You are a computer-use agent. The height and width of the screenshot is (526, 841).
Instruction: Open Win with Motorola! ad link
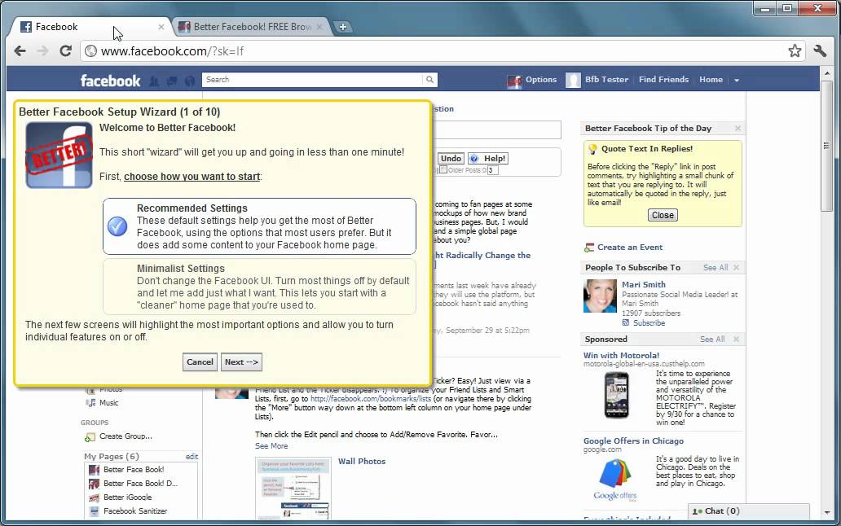point(621,356)
